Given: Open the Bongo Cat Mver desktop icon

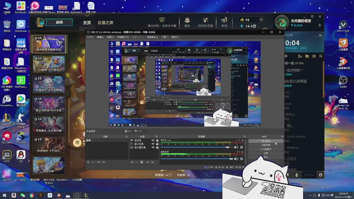Looking at the screenshot, I should pos(343,104).
